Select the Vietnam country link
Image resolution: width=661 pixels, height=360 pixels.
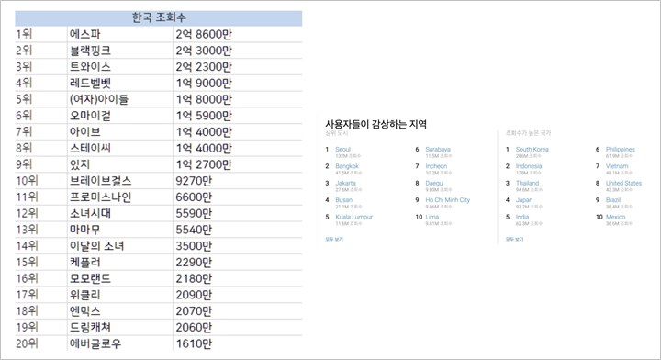coord(617,166)
